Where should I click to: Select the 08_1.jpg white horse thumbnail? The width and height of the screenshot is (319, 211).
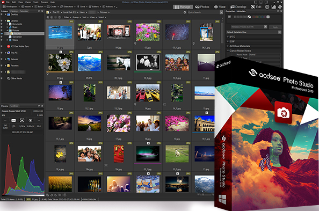[119, 62]
